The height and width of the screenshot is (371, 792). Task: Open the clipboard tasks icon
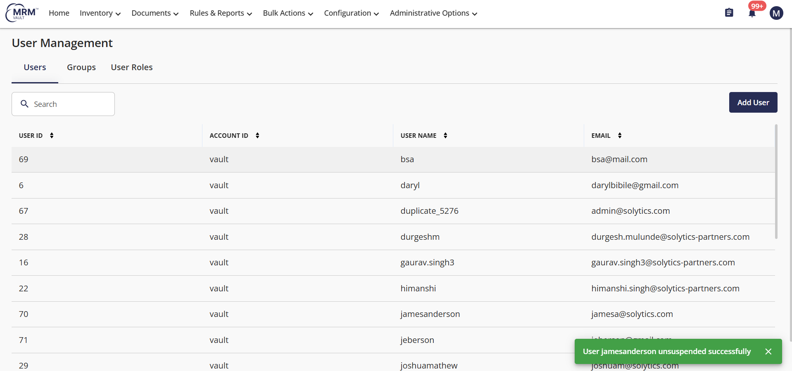point(729,13)
